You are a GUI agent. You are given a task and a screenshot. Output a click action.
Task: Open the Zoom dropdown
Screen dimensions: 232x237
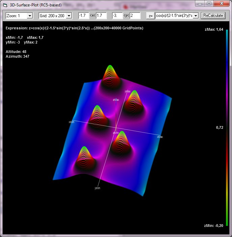[x=30, y=16]
